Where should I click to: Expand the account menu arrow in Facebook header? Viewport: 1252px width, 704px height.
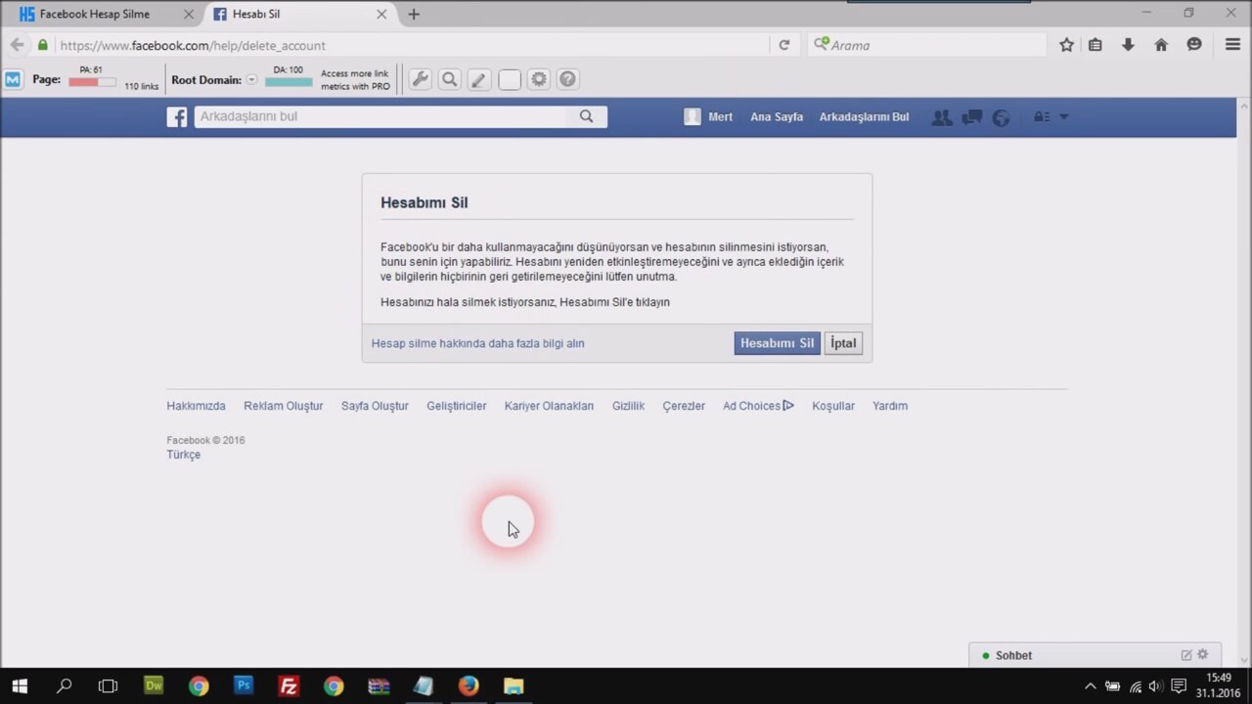point(1064,117)
